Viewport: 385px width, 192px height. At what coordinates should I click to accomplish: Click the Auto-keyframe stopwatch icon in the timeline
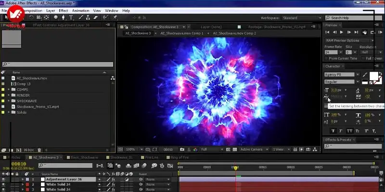[x=162, y=166]
